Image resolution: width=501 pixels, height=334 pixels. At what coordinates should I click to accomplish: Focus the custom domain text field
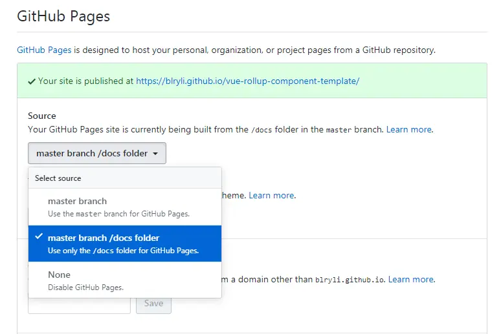(79, 304)
